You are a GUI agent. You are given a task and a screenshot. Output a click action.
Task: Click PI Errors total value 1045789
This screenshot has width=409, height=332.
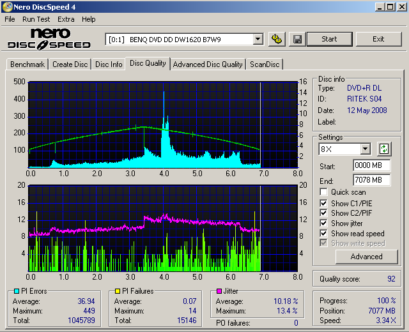(x=81, y=321)
